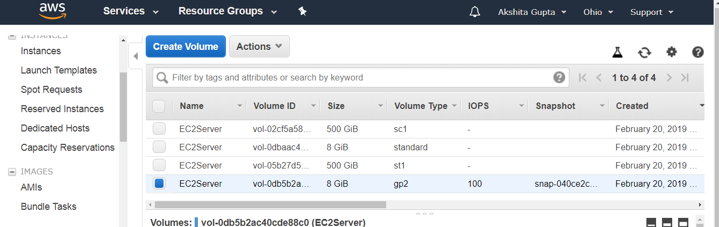Collapse the IMAGES section in sidebar

[x=12, y=172]
